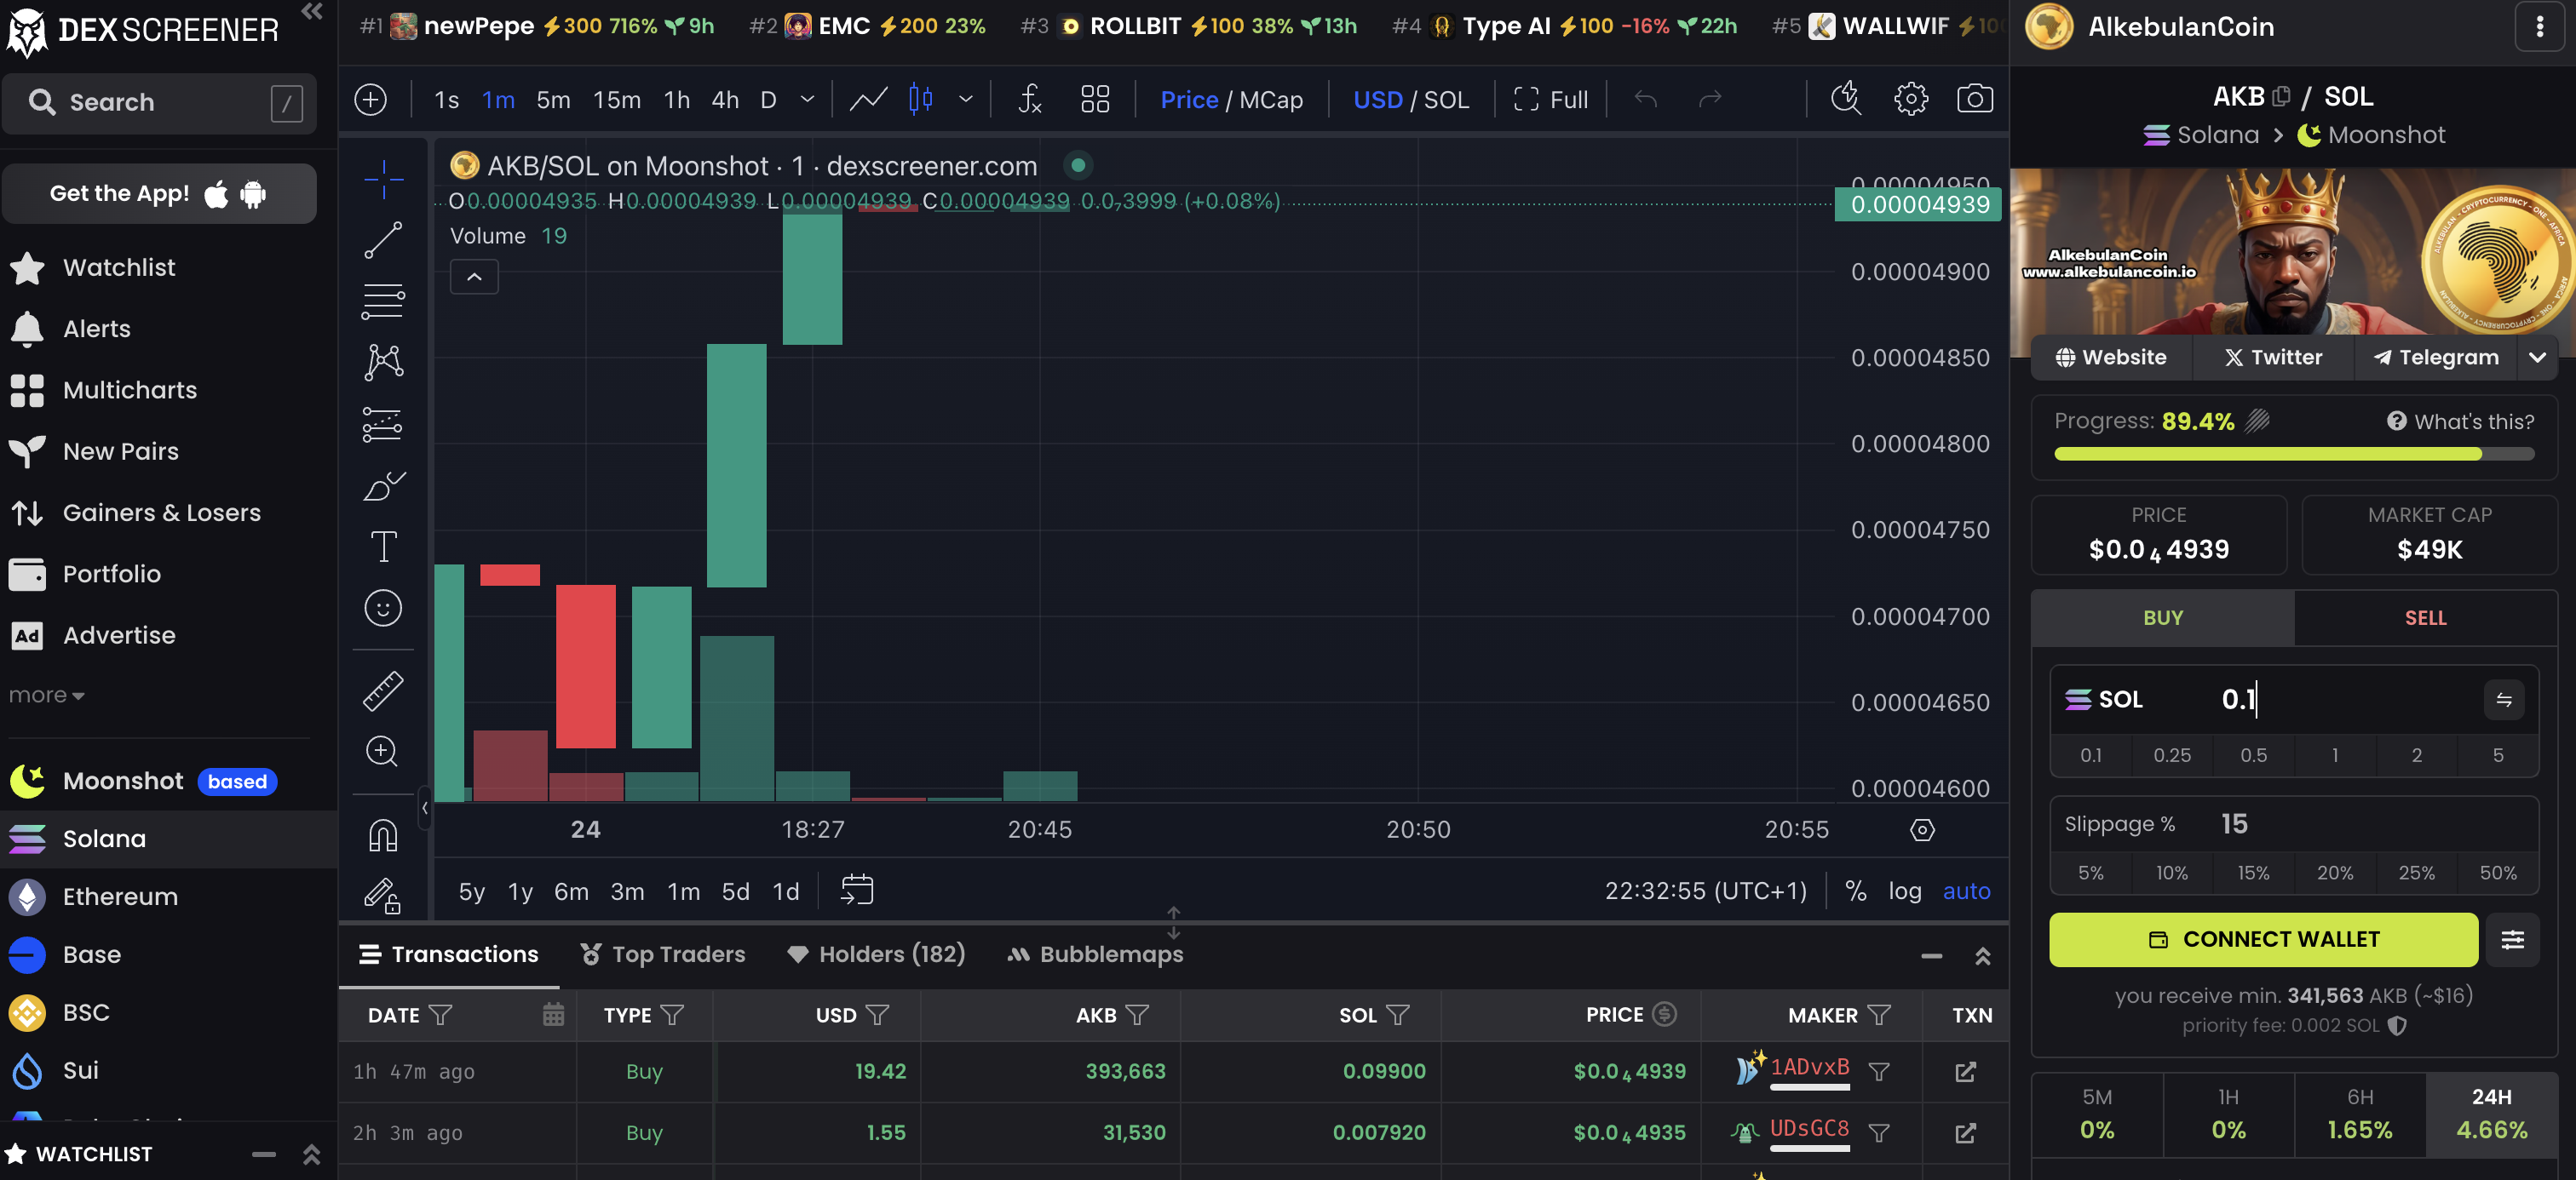The width and height of the screenshot is (2576, 1180).
Task: Switch to the Top Traders tab
Action: pyautogui.click(x=663, y=954)
